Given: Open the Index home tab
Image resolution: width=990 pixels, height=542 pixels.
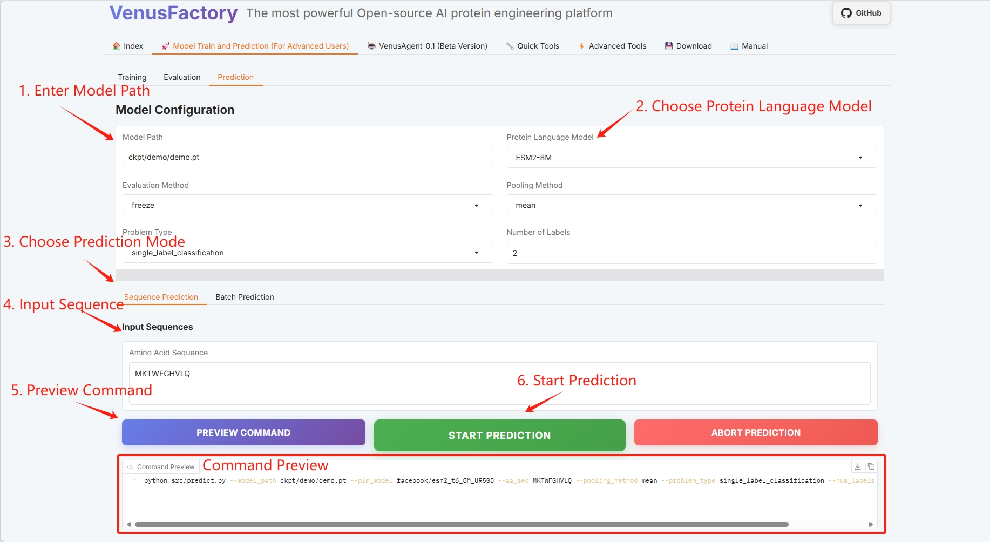Looking at the screenshot, I should [128, 46].
